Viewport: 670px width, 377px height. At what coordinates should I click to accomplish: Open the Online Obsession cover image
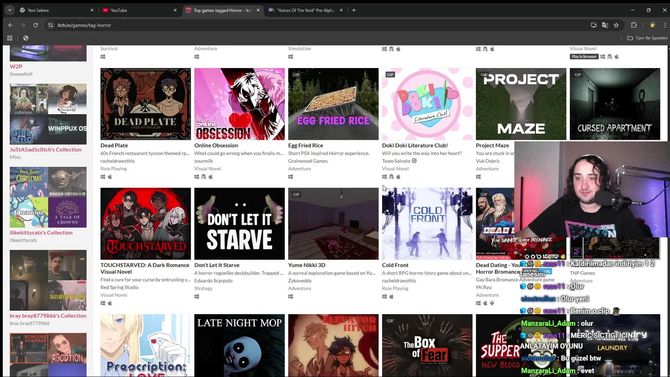pyautogui.click(x=239, y=104)
